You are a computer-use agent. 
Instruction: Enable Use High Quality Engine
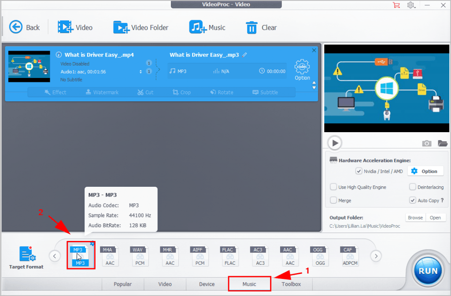tap(333, 187)
